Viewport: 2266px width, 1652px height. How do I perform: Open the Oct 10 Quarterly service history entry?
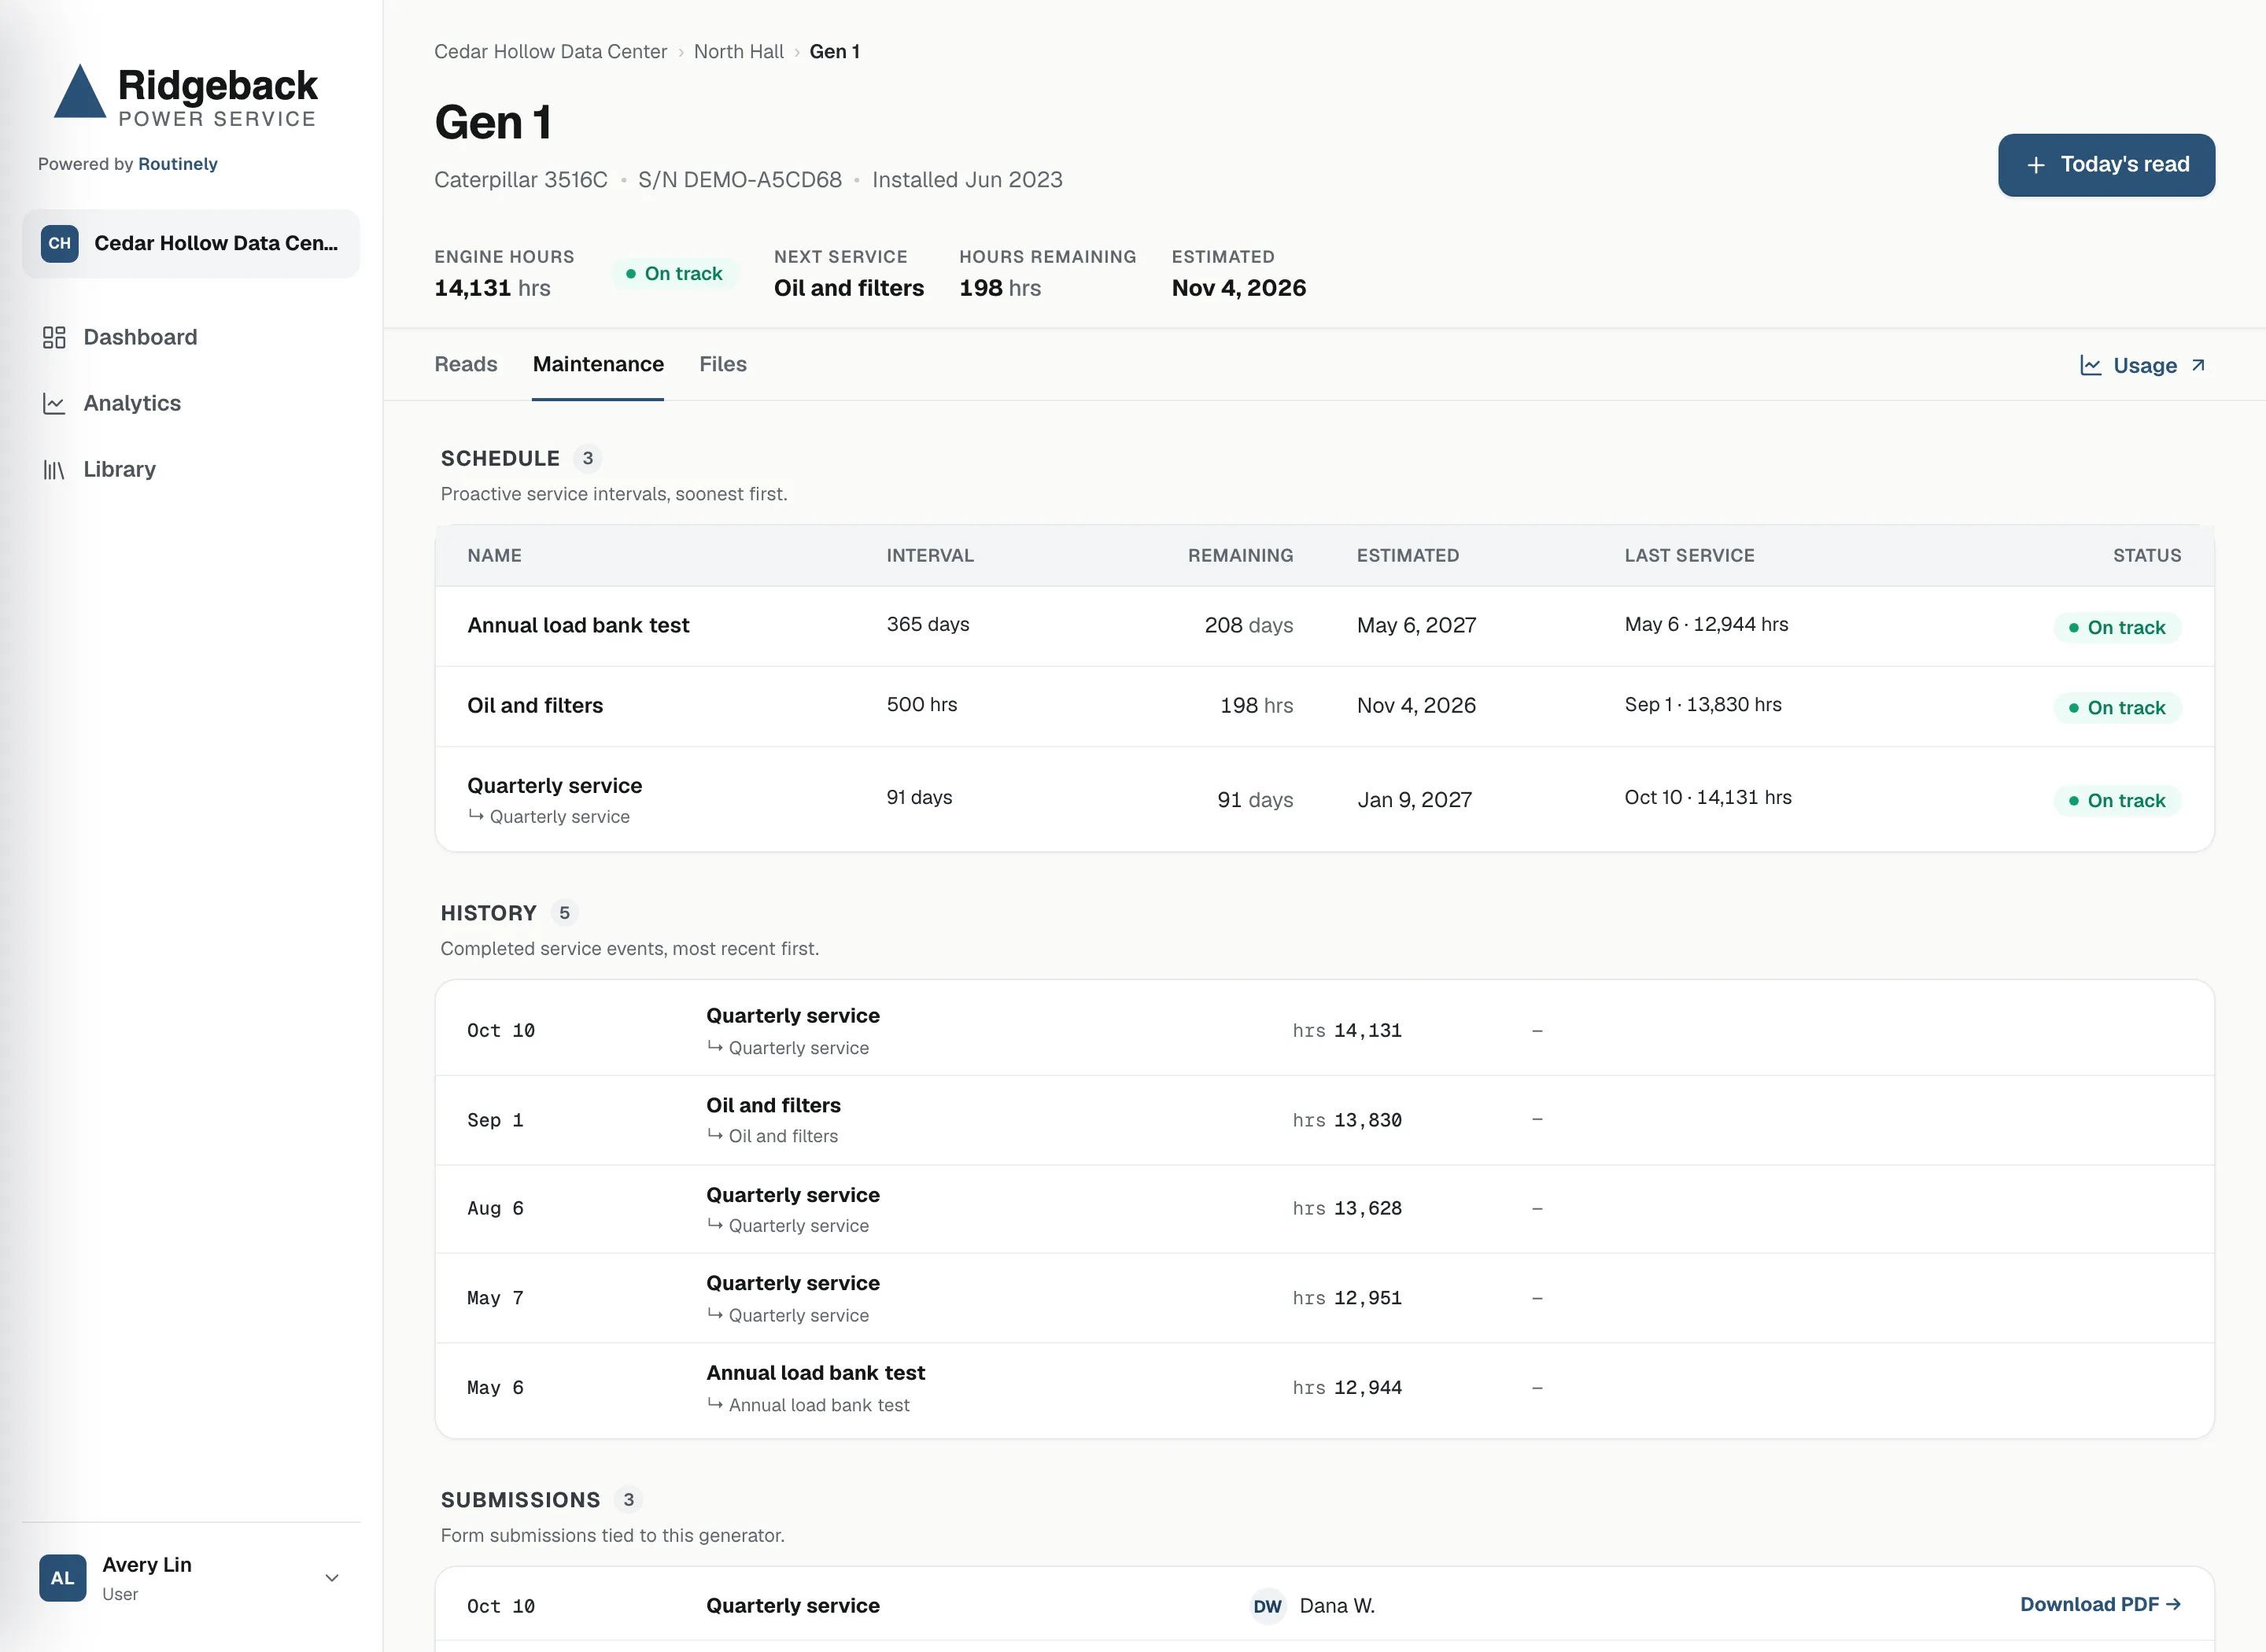click(1324, 1030)
